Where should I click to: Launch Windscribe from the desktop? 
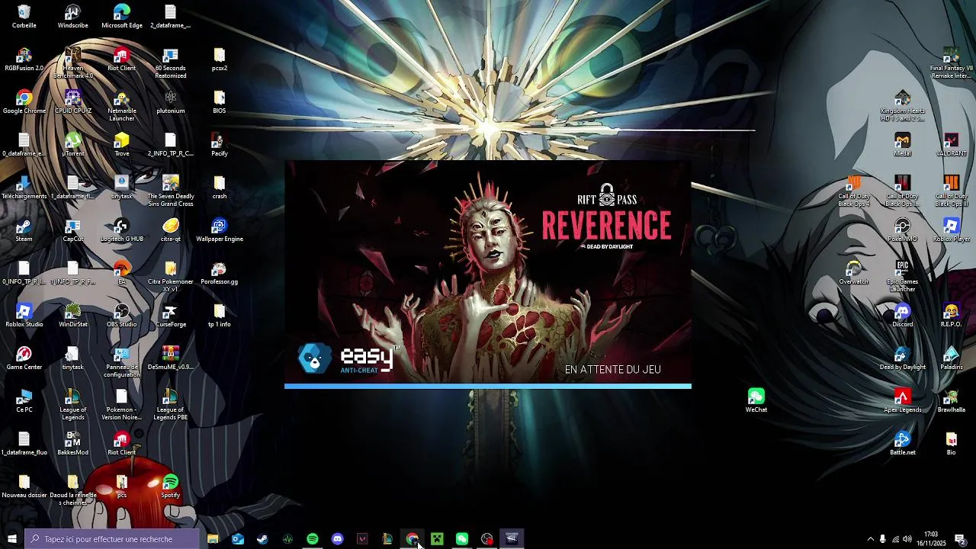click(x=73, y=17)
